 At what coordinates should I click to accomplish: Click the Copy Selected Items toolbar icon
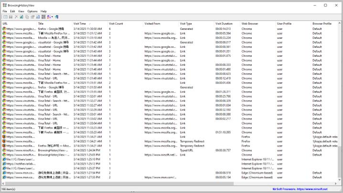[x=27, y=17]
